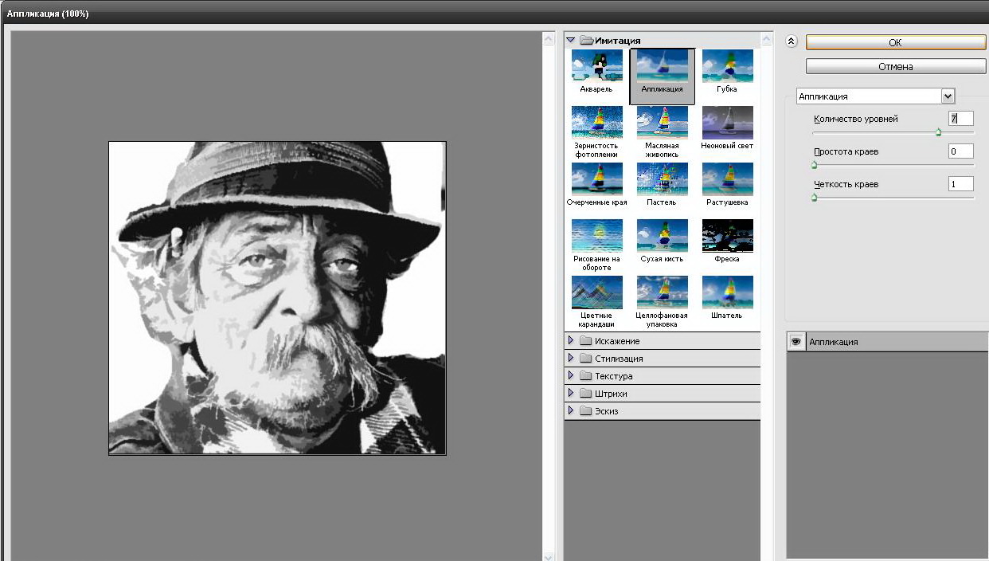Choose the Цветные карандаши filter
The image size is (989, 561).
point(596,292)
